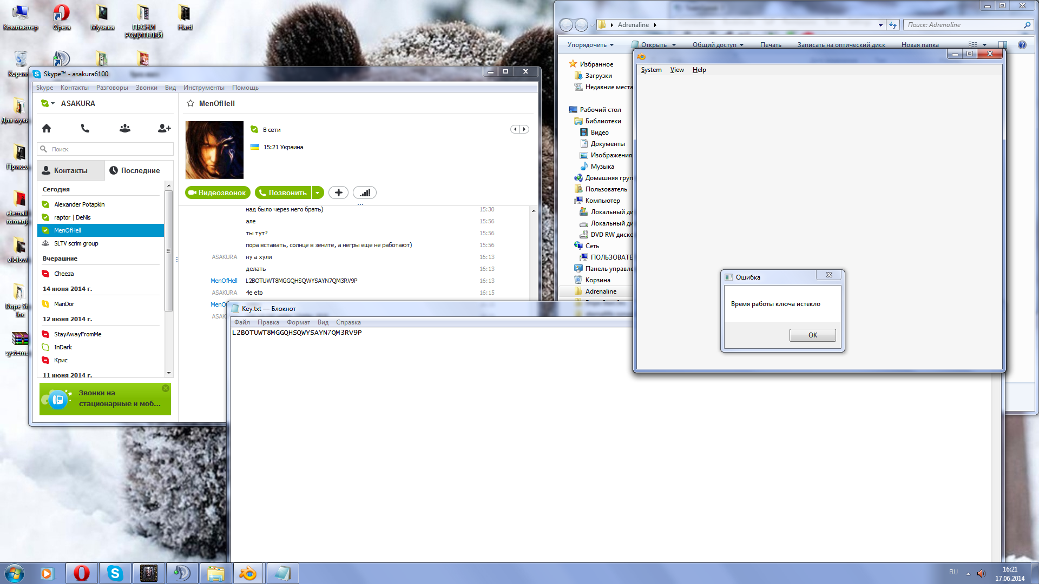Click the Упорядочить dropdown in Explorer
Image resolution: width=1039 pixels, height=584 pixels.
[590, 45]
